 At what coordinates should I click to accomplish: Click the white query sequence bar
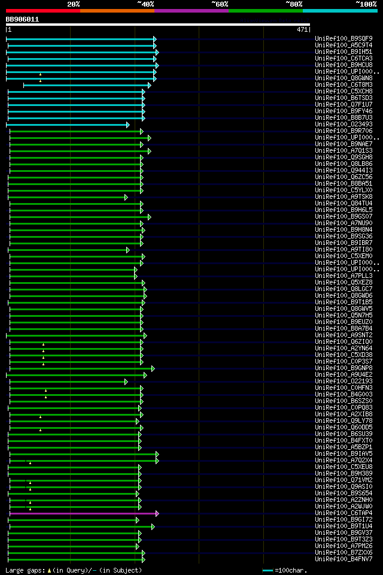coord(158,25)
